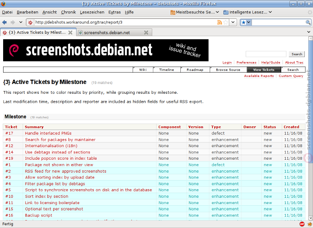Close the Active Tickets by Milestone tab
The height and width of the screenshot is (228, 313).
point(70,33)
